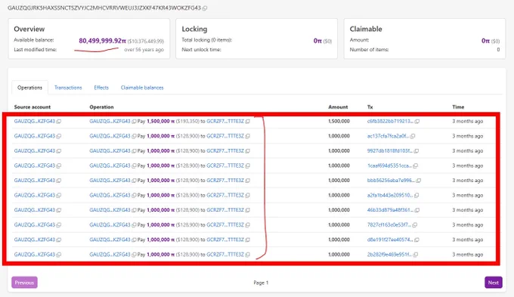The height and width of the screenshot is (297, 514).
Task: Copy the full account address at the top
Action: tap(205, 8)
